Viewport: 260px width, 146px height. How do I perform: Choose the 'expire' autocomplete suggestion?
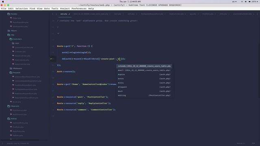tap(144, 75)
